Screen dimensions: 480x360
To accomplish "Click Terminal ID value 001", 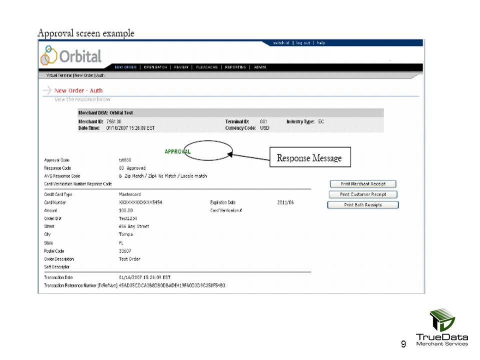I will coord(263,121).
